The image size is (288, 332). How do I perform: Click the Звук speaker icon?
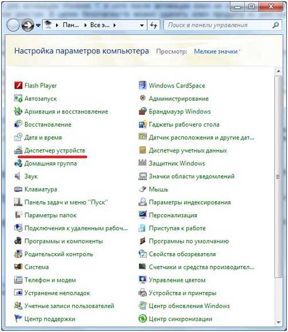click(18, 176)
